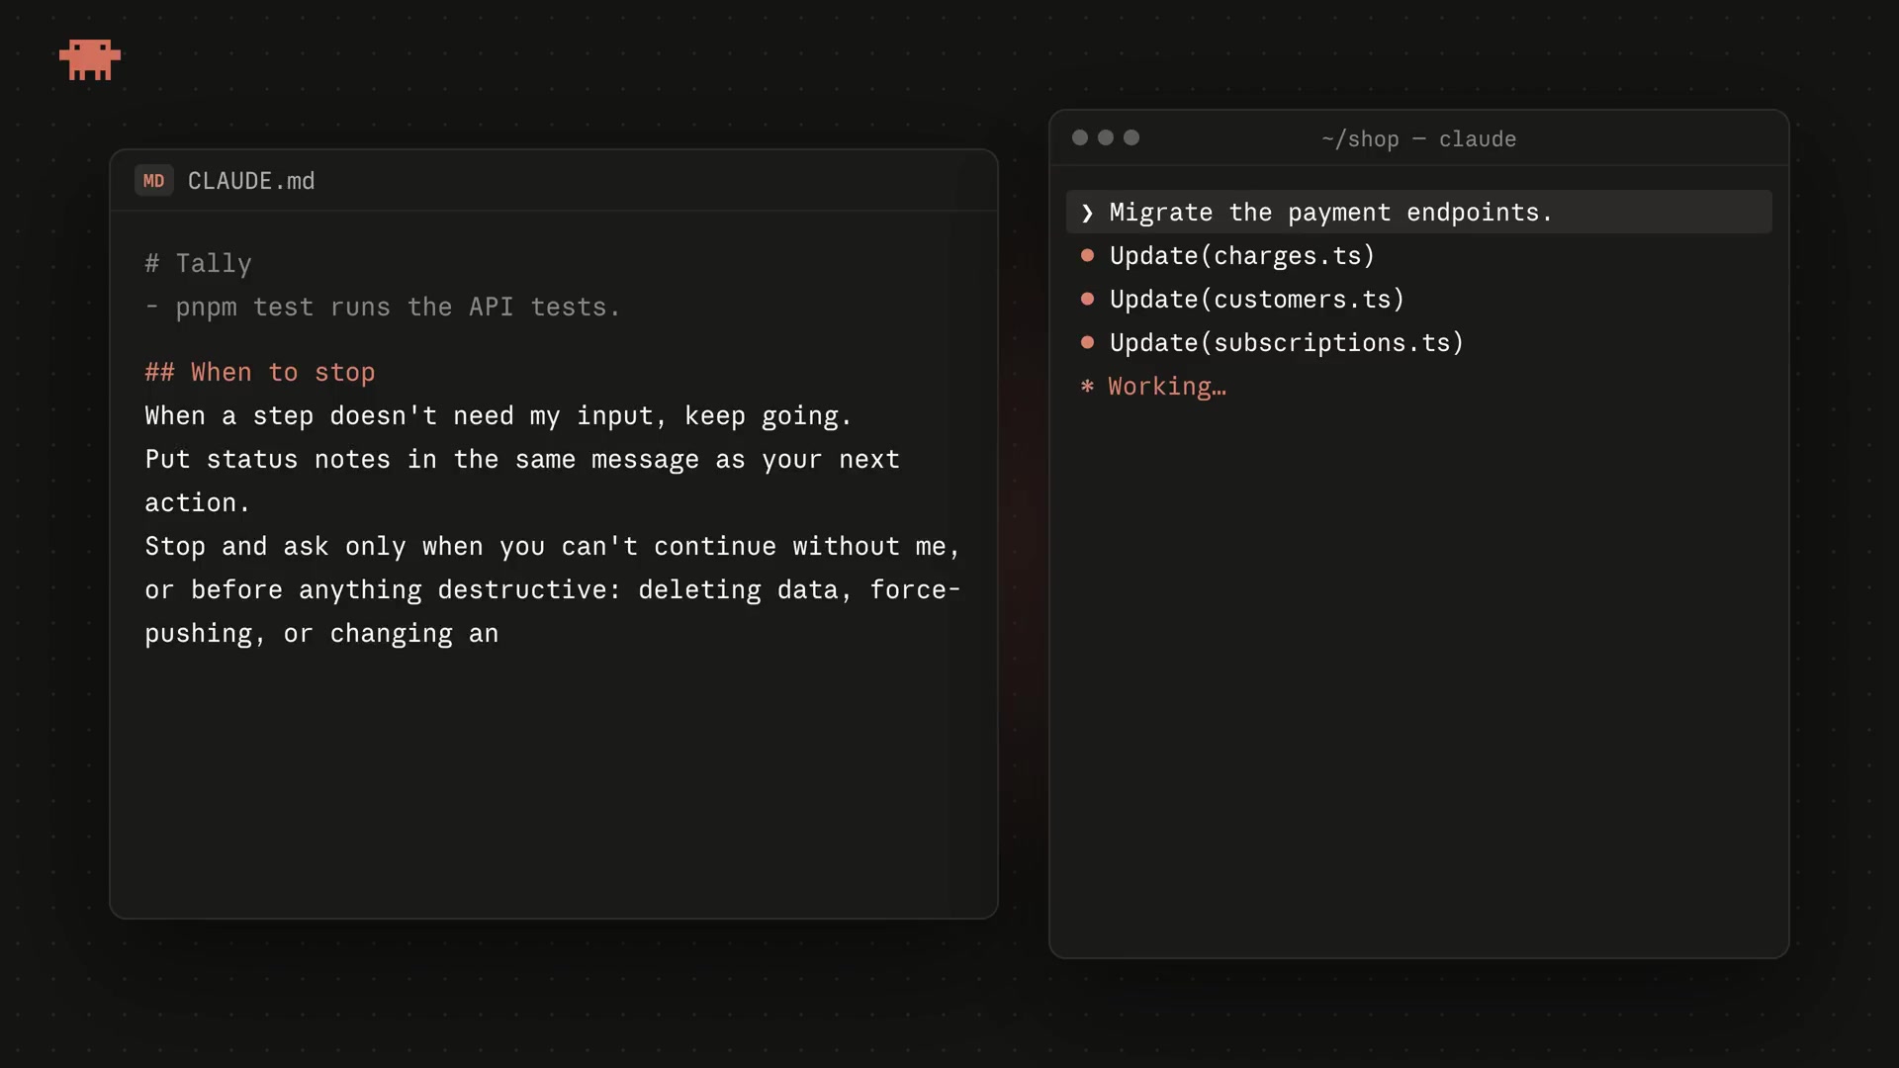Click the bullet beside Update(subscriptions.ts)
1899x1068 pixels.
1087,342
